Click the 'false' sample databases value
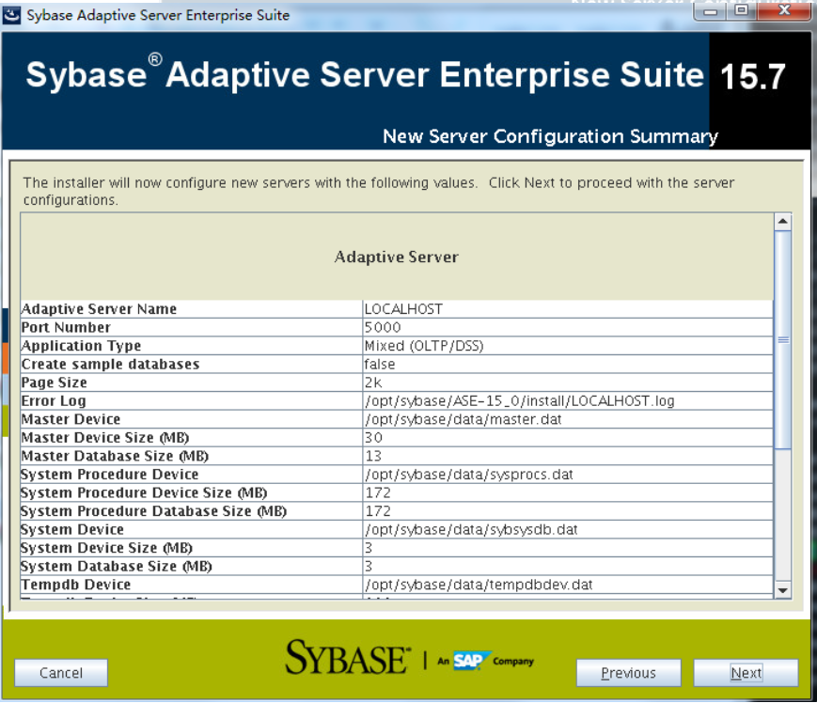817x703 pixels. pos(379,364)
